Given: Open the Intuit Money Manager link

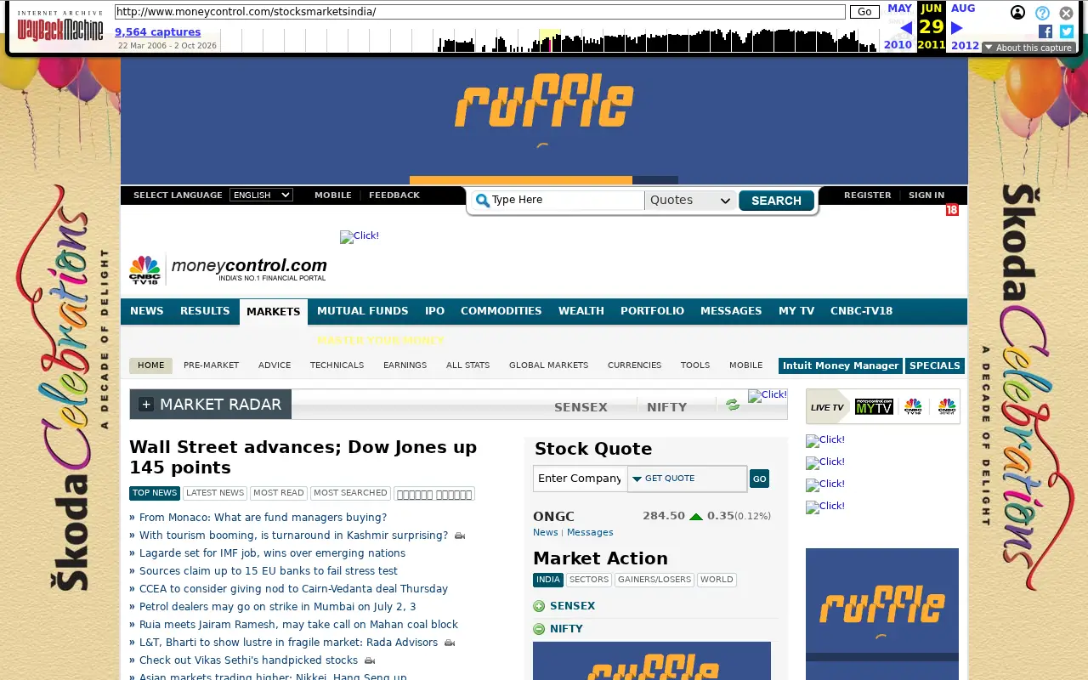Looking at the screenshot, I should pyautogui.click(x=841, y=365).
